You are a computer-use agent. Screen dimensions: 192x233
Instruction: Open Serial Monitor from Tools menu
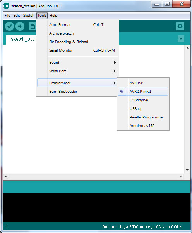[78, 50]
